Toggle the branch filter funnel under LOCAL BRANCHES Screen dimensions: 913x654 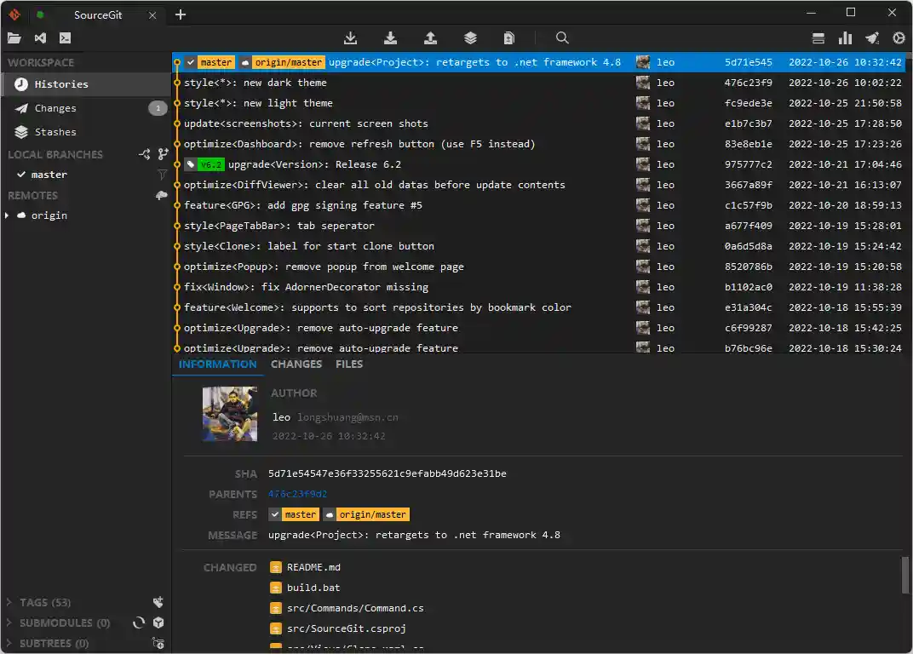160,172
